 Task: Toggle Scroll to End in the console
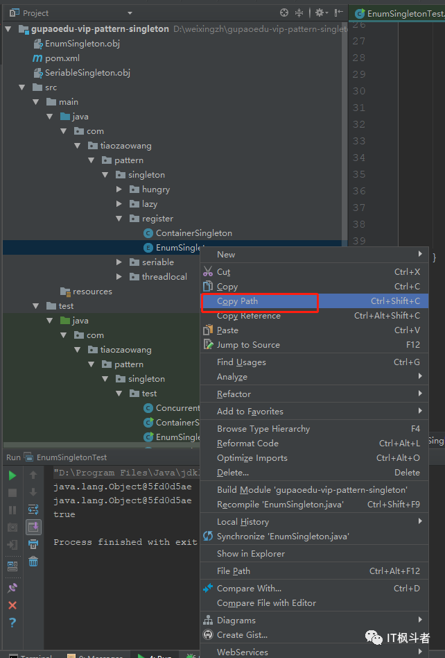[x=33, y=527]
